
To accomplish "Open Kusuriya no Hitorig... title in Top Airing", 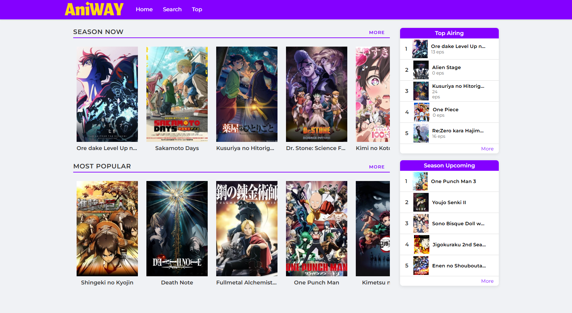I will (458, 86).
